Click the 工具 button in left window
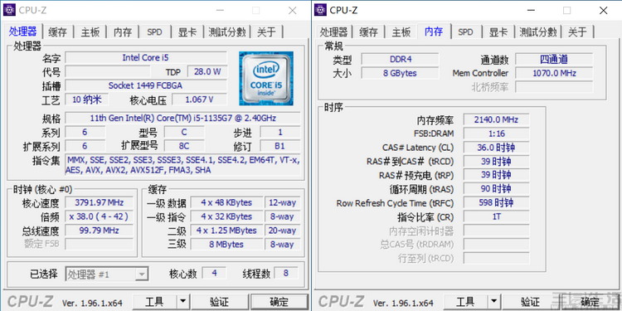622x311 pixels. pos(154,302)
